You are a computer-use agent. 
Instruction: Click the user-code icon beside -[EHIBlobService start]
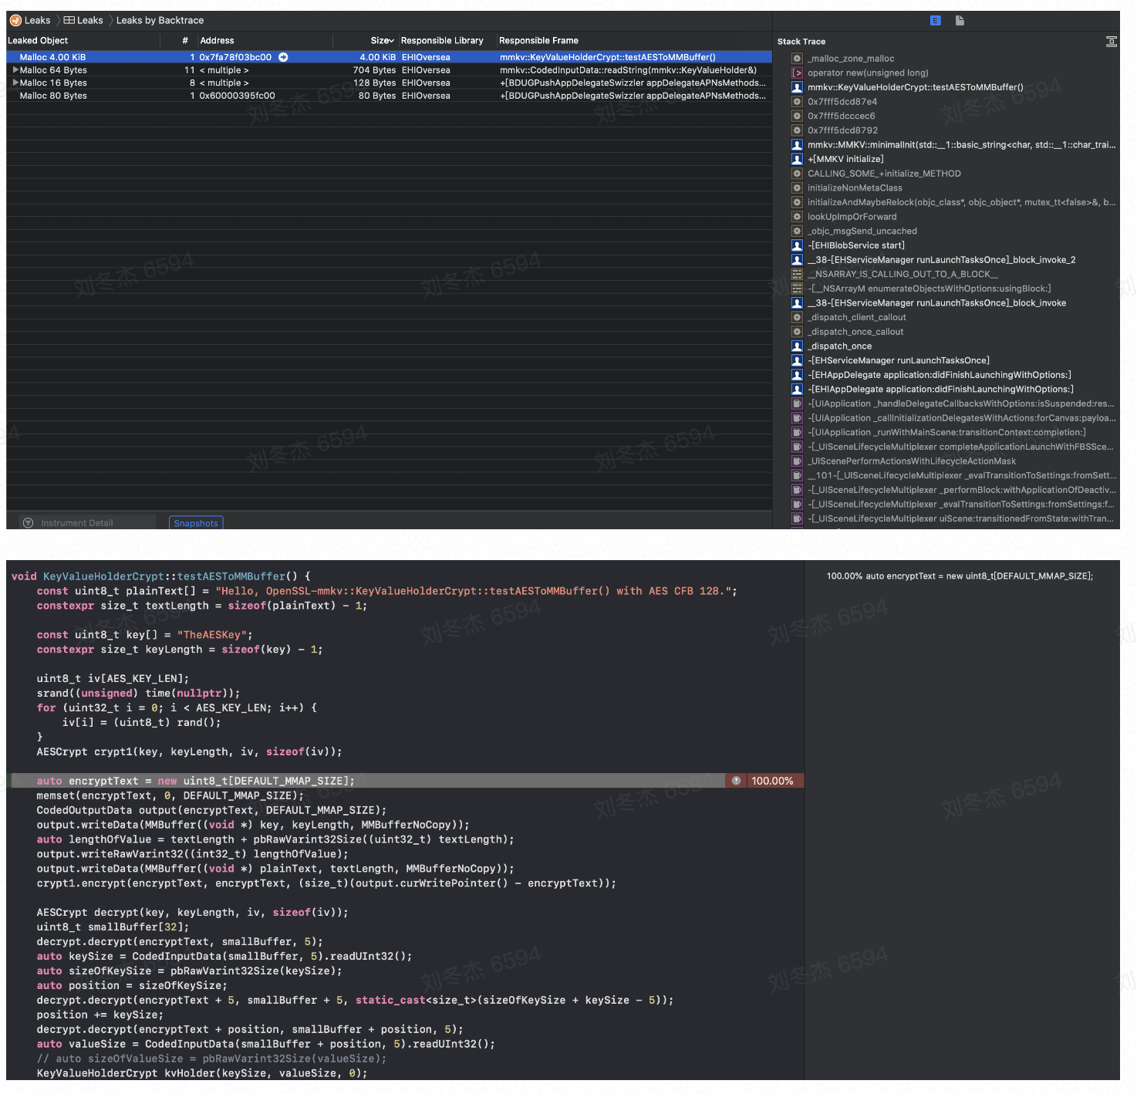797,245
